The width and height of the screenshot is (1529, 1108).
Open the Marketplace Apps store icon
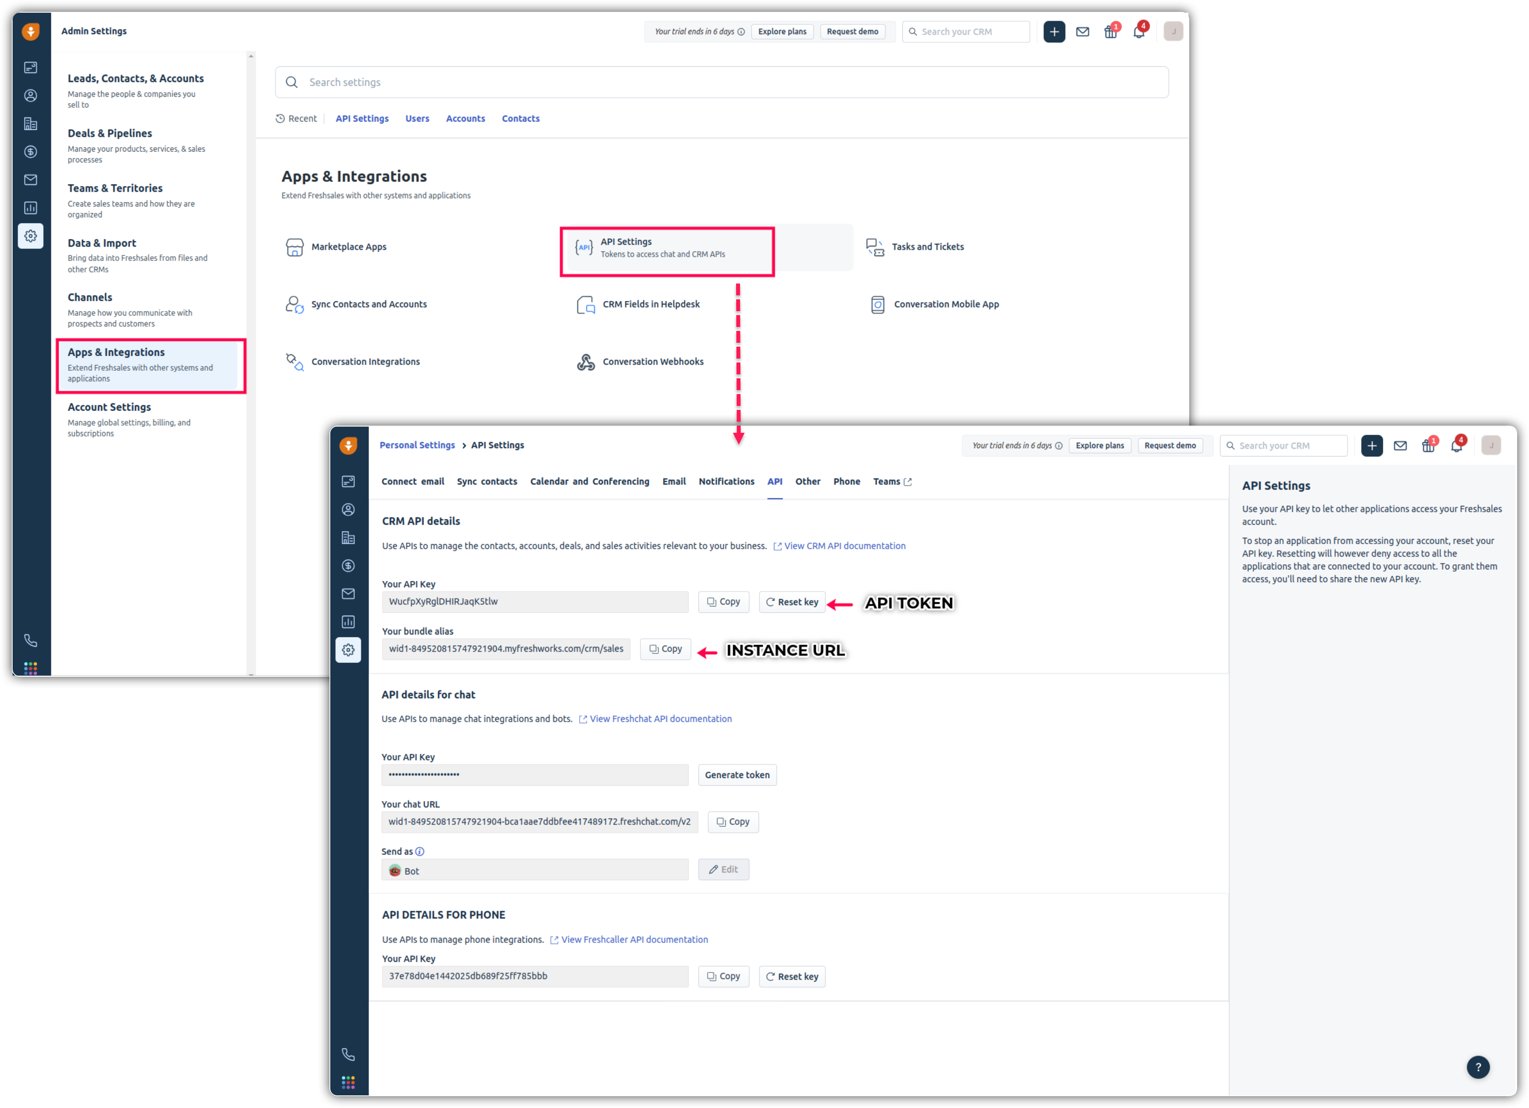[x=295, y=247]
